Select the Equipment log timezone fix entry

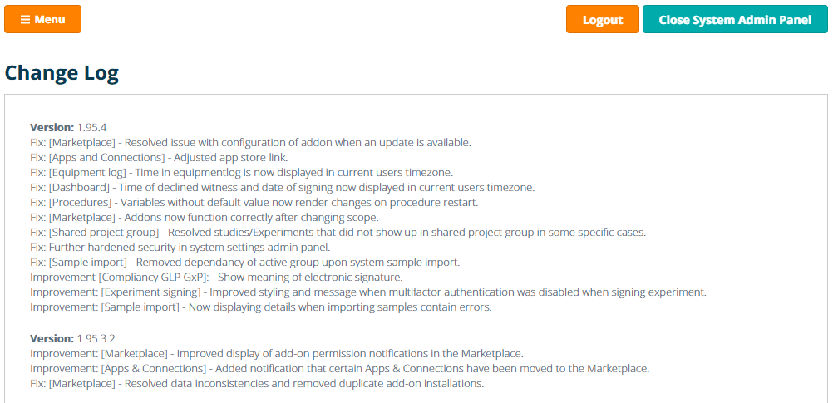pyautogui.click(x=241, y=172)
